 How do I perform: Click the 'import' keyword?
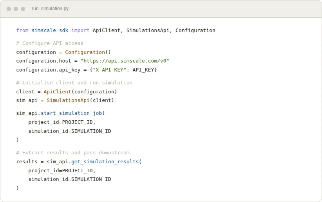(80, 30)
